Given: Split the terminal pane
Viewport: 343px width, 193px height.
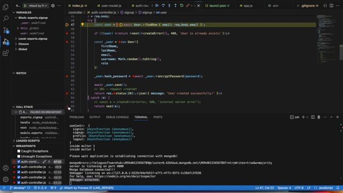Looking at the screenshot, I should tap(313, 117).
